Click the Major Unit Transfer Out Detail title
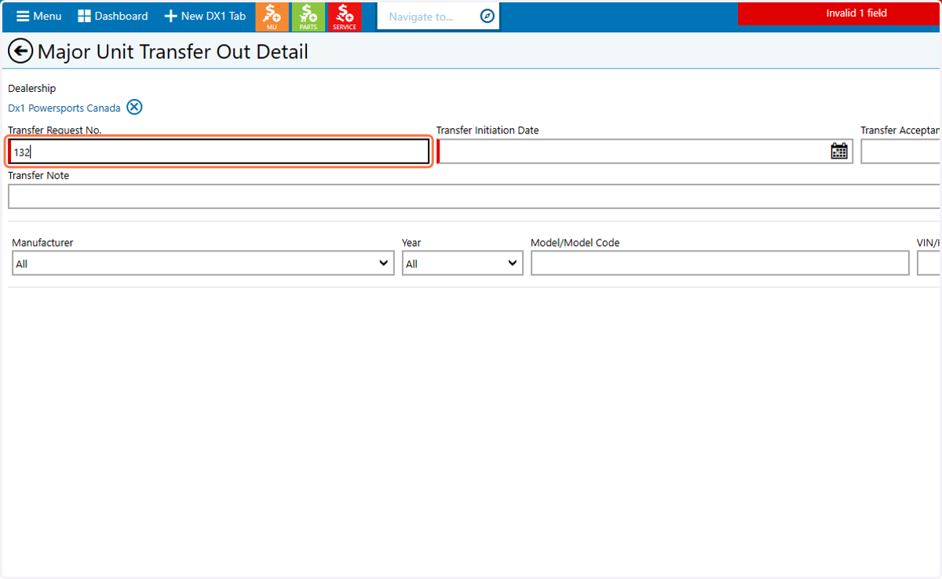Image resolution: width=942 pixels, height=579 pixels. (x=173, y=52)
